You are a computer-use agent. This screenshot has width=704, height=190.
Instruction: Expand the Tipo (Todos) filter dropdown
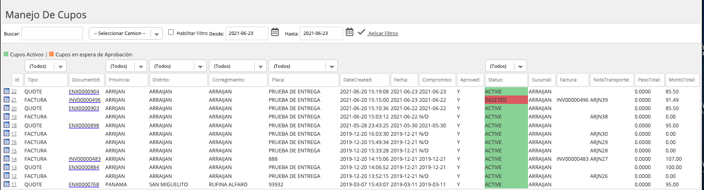(x=45, y=66)
